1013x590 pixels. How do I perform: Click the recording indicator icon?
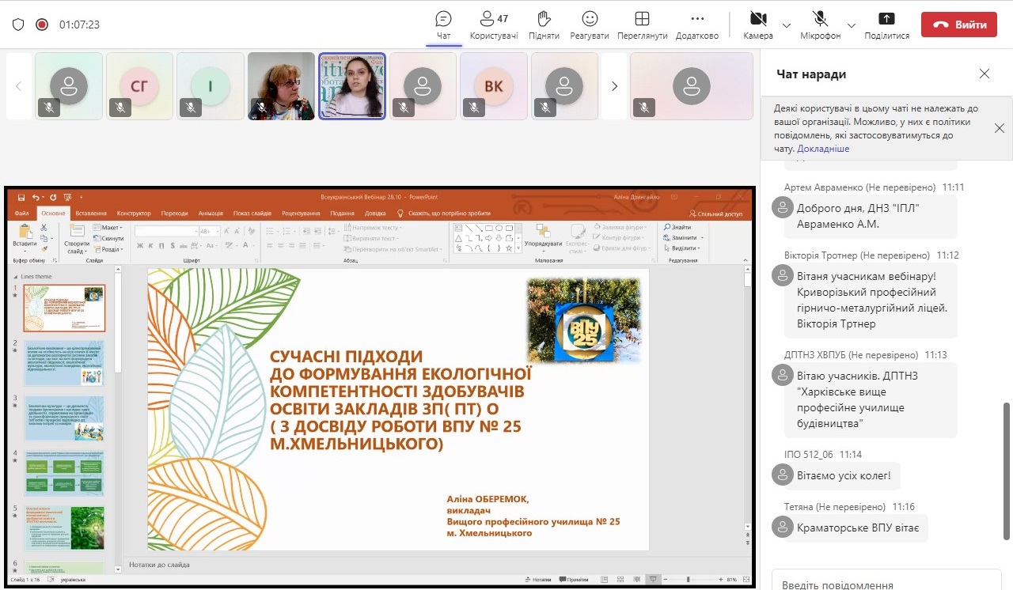point(42,25)
